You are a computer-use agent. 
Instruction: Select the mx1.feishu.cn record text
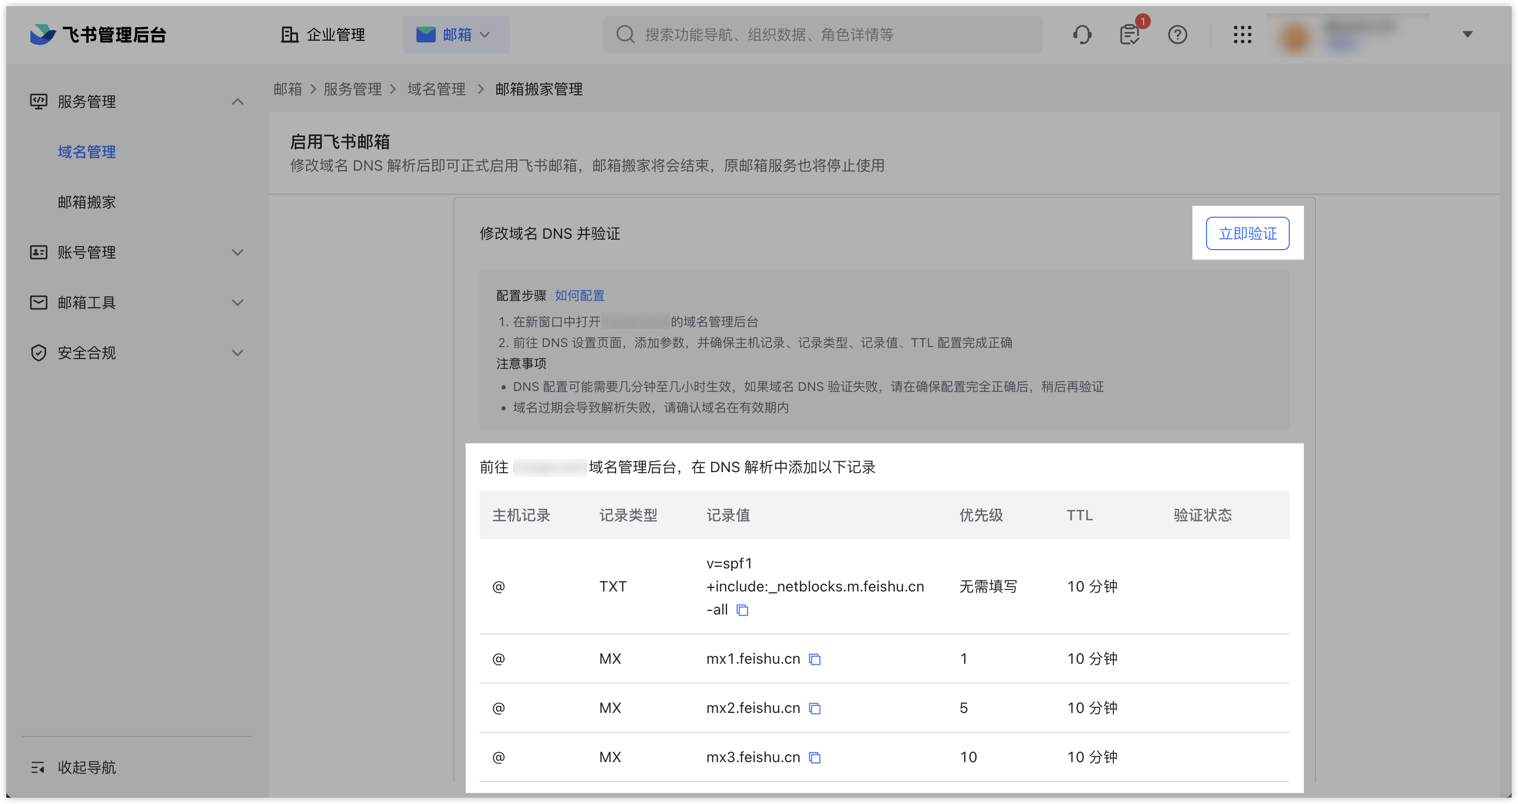(x=753, y=658)
